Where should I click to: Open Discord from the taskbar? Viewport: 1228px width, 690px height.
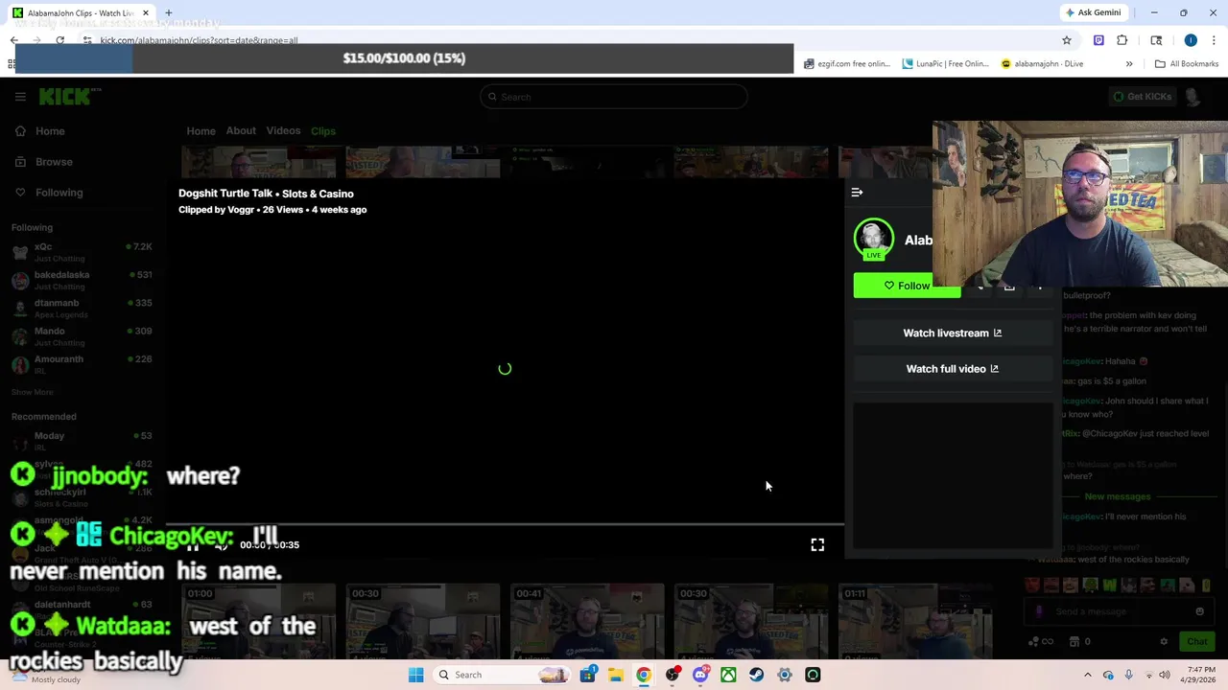(700, 675)
